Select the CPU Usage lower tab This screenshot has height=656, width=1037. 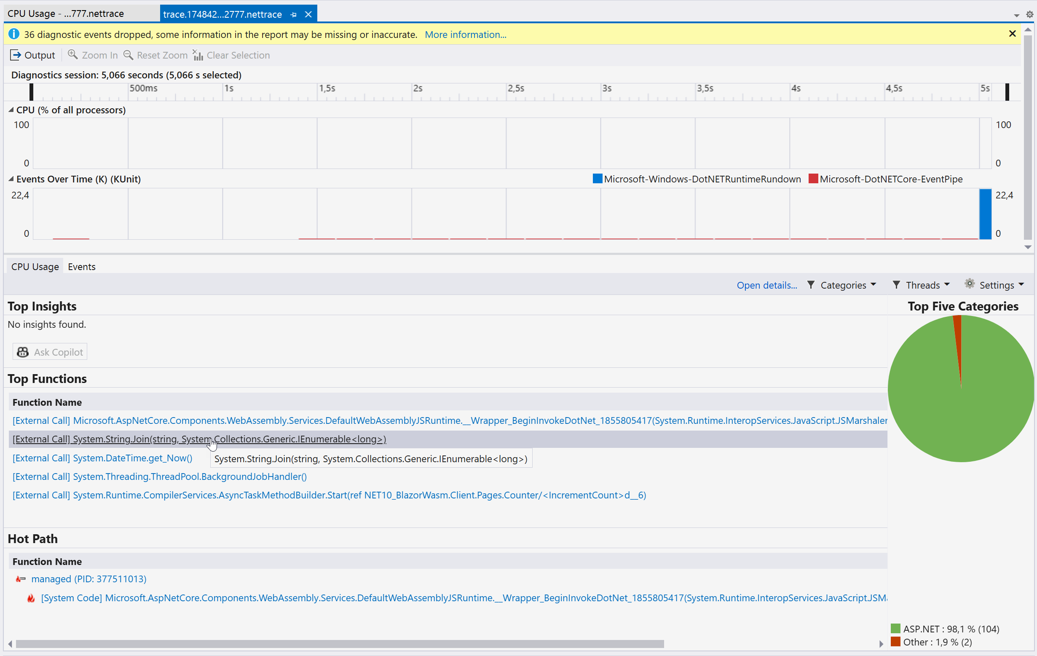[x=35, y=267]
